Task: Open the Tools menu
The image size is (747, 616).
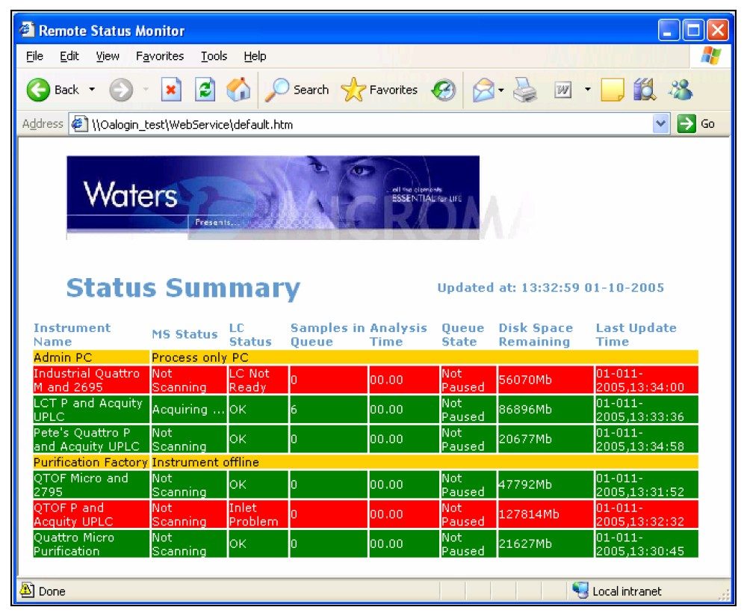Action: [214, 56]
